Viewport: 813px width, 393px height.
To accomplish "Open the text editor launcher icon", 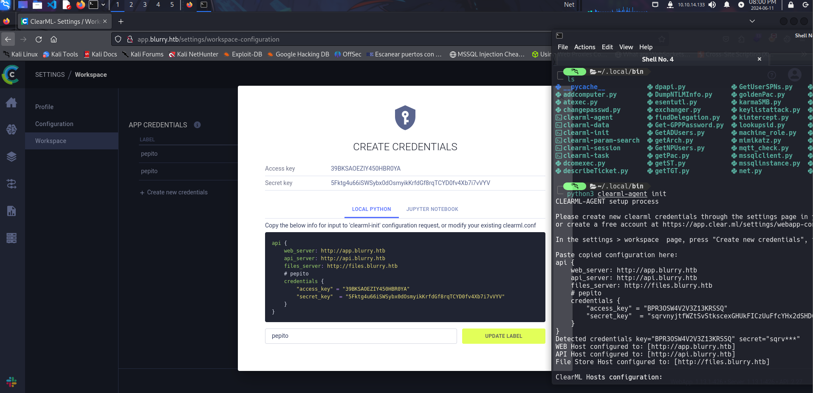I will 66,5.
